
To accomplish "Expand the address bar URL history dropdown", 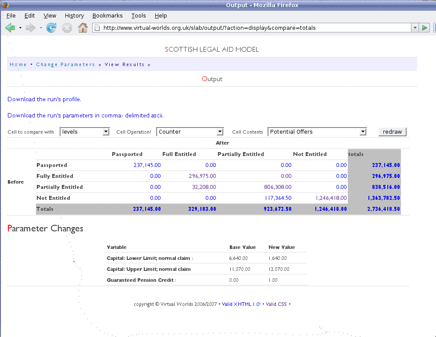I will click(415, 28).
